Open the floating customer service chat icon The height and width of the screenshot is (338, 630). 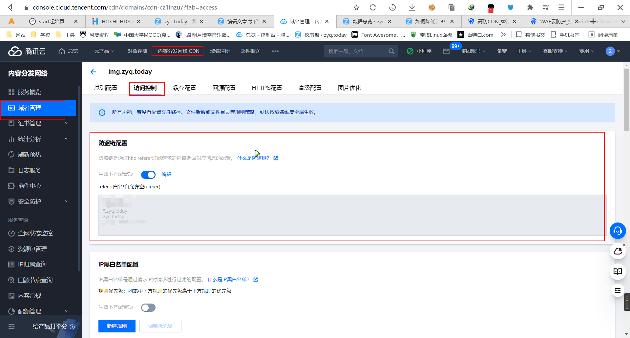pyautogui.click(x=618, y=231)
